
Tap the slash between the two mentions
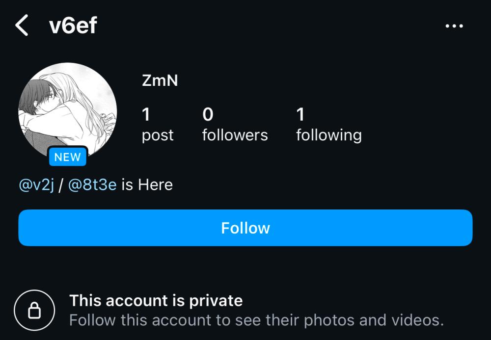point(61,185)
